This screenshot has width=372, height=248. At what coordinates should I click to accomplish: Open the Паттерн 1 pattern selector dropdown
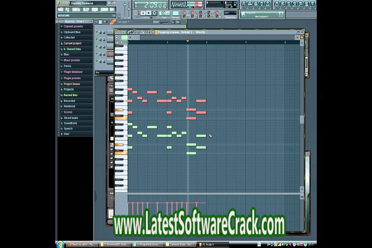(124, 22)
